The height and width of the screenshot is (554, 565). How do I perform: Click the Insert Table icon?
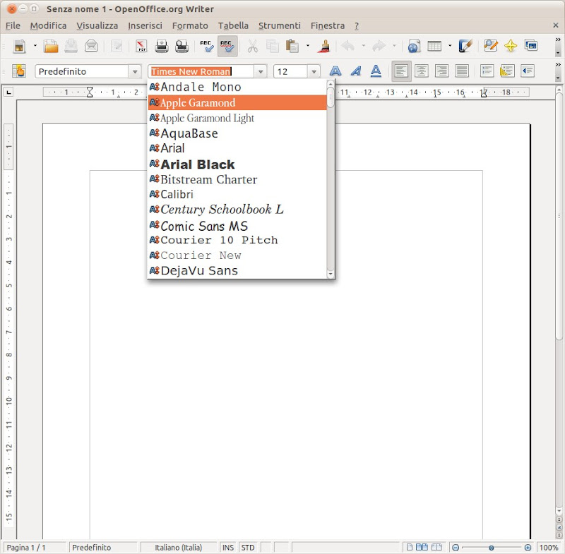pos(434,47)
